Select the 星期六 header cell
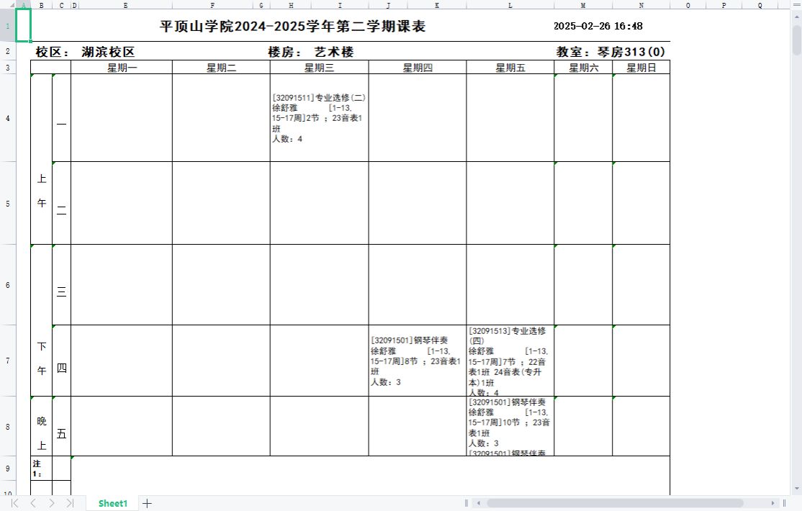Image resolution: width=802 pixels, height=511 pixels. coord(583,68)
